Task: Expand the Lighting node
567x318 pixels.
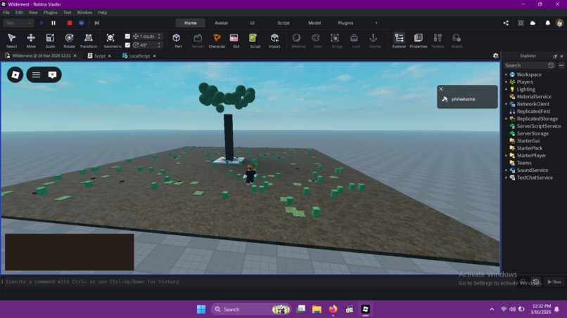Action: (x=506, y=89)
